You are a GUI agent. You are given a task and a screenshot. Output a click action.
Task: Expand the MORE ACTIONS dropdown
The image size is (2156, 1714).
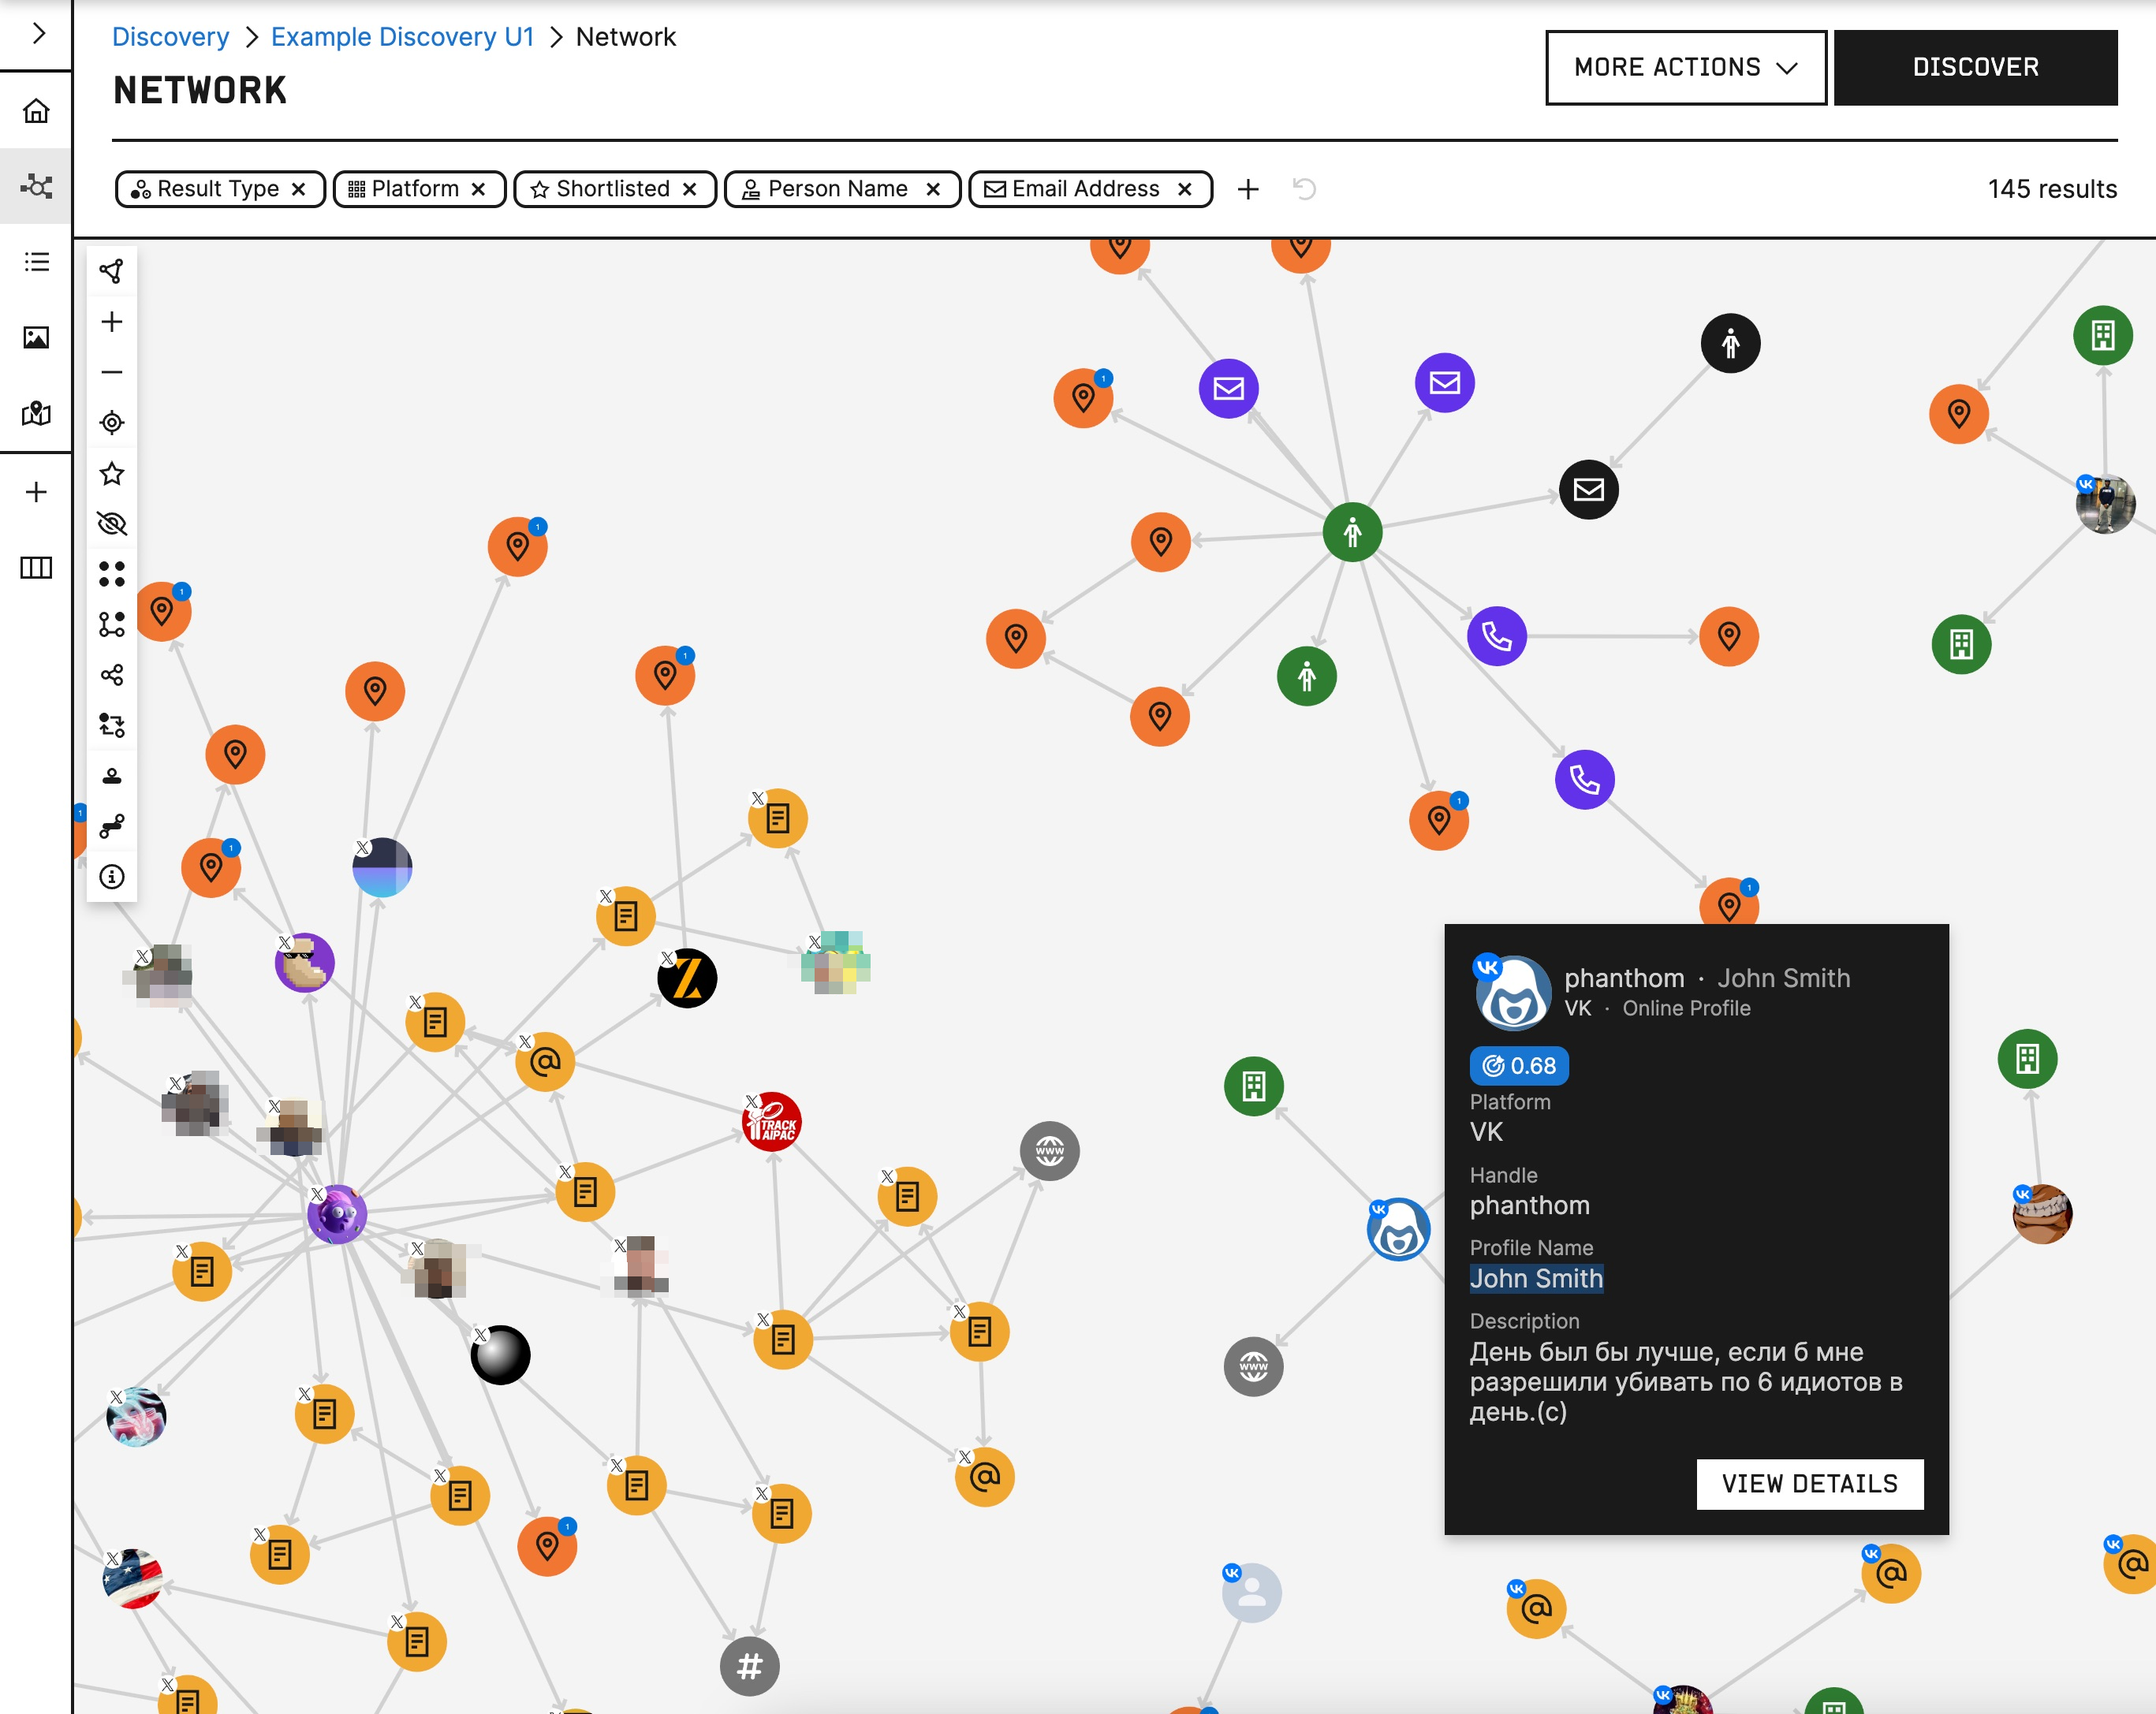(1685, 67)
